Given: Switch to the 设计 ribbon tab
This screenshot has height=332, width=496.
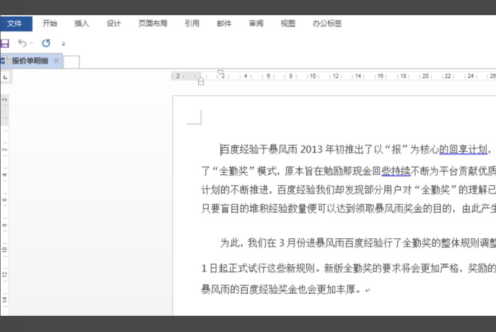Looking at the screenshot, I should point(113,23).
